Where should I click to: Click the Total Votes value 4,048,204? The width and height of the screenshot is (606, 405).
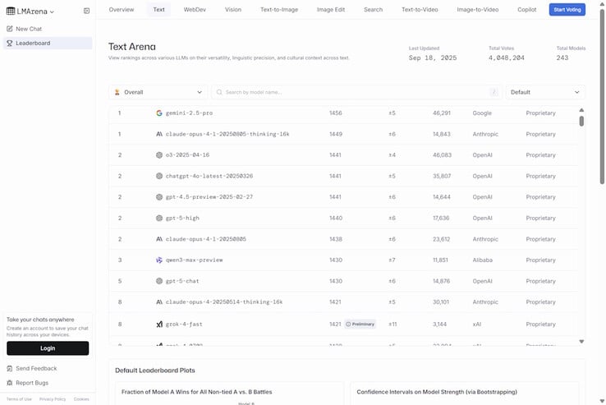[x=507, y=58]
